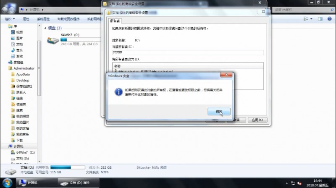Confirm the Windows 安全 message with 确定

coord(219,112)
